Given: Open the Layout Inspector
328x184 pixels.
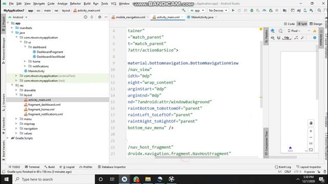Looking at the screenshot, I should click(309, 167).
